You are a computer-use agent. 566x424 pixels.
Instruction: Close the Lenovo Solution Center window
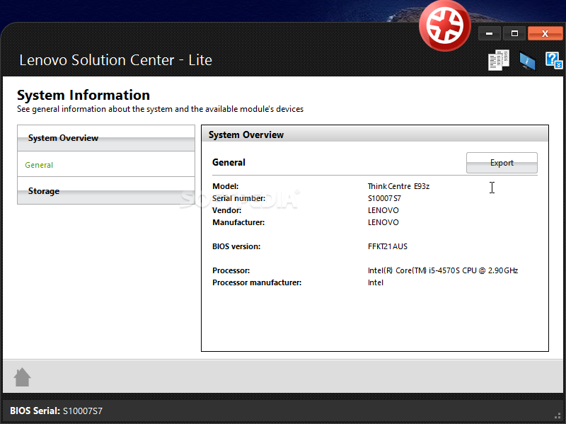545,33
